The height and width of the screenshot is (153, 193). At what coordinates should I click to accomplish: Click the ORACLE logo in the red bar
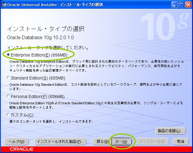point(22,149)
